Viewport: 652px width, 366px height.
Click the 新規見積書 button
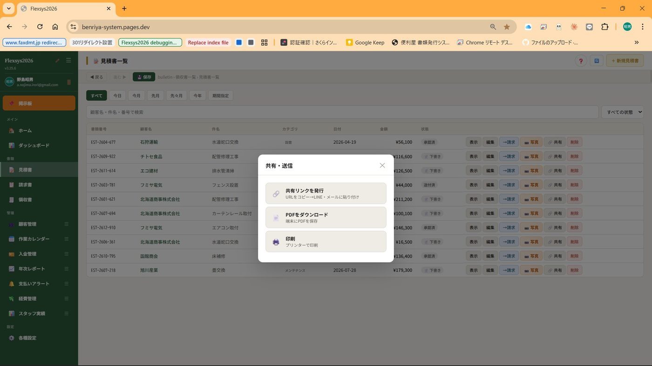point(625,60)
